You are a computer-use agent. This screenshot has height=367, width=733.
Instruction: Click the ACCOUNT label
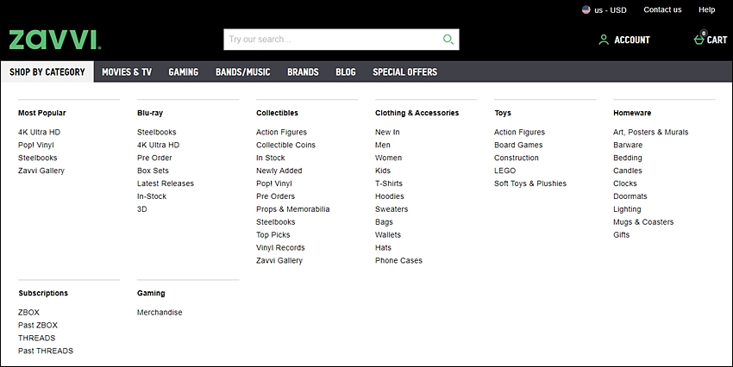click(632, 40)
